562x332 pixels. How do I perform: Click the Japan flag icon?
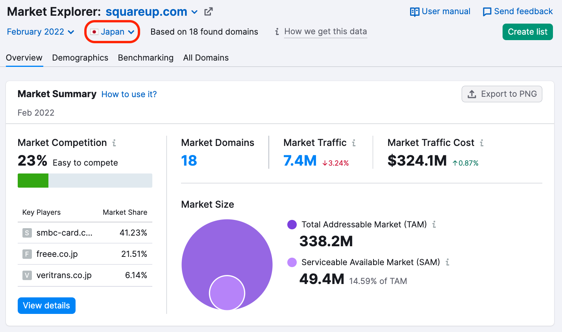click(x=94, y=32)
